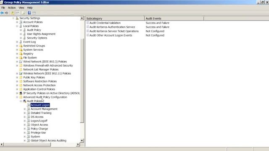Expand the Logon/Logoff node
The height and width of the screenshot is (151, 269).
tap(24, 121)
